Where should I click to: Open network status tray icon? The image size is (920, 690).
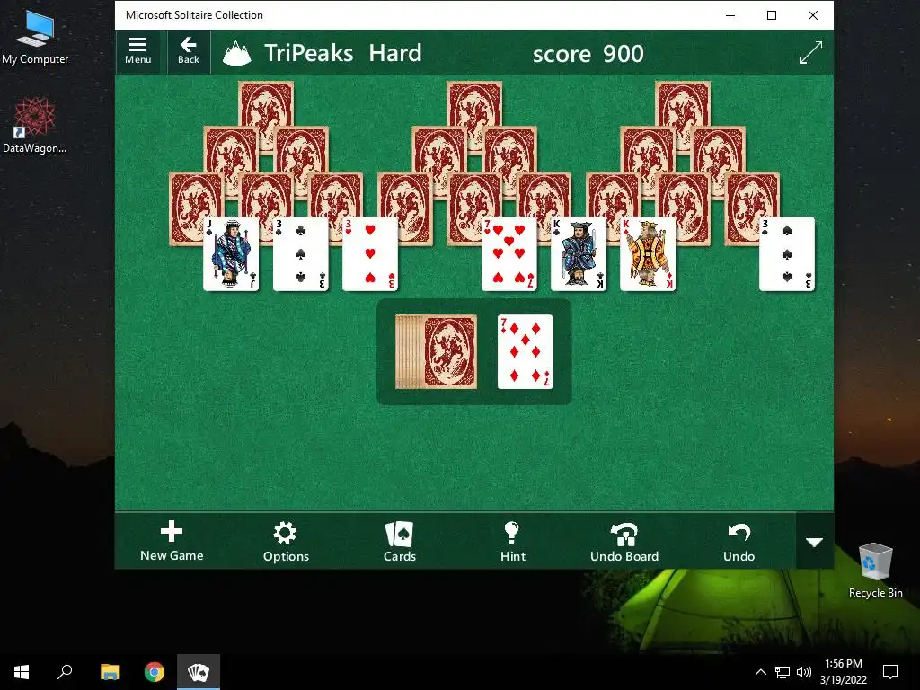click(x=783, y=672)
